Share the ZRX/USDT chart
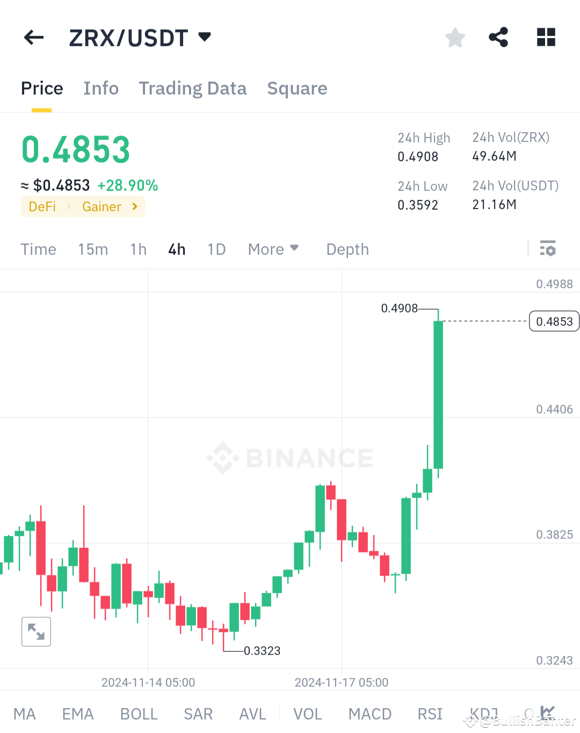This screenshot has height=733, width=580. 498,37
